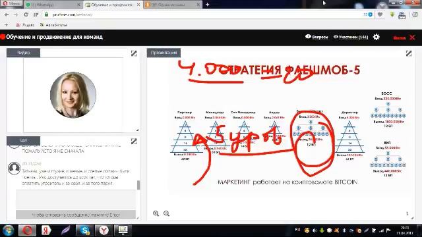Close the Одноклассники tab
Image resolution: width=422 pixels, height=237 pixels.
(x=198, y=5)
